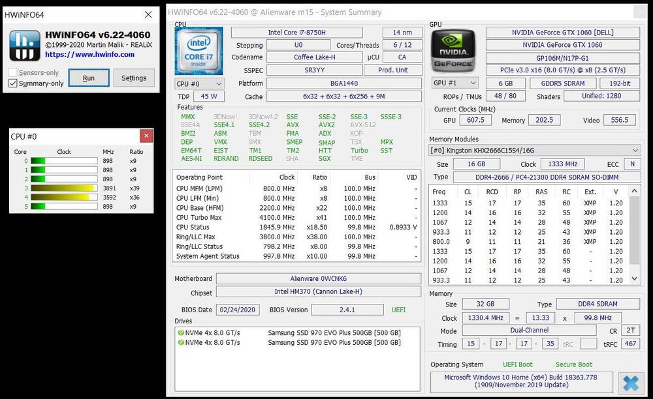This screenshot has height=399, width=653.
Task: Click the memory timings table scrollbar
Action: (635, 235)
